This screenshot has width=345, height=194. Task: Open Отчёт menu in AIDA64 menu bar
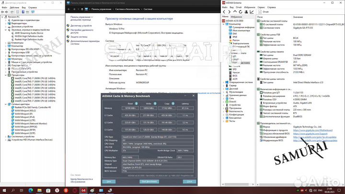[239, 7]
